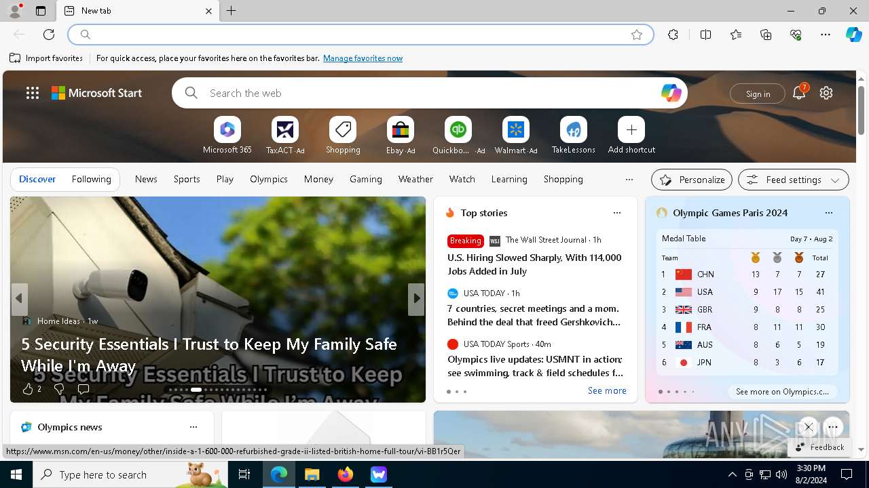Open Collections in Edge toolbar
This screenshot has height=488, width=869.
coord(766,35)
